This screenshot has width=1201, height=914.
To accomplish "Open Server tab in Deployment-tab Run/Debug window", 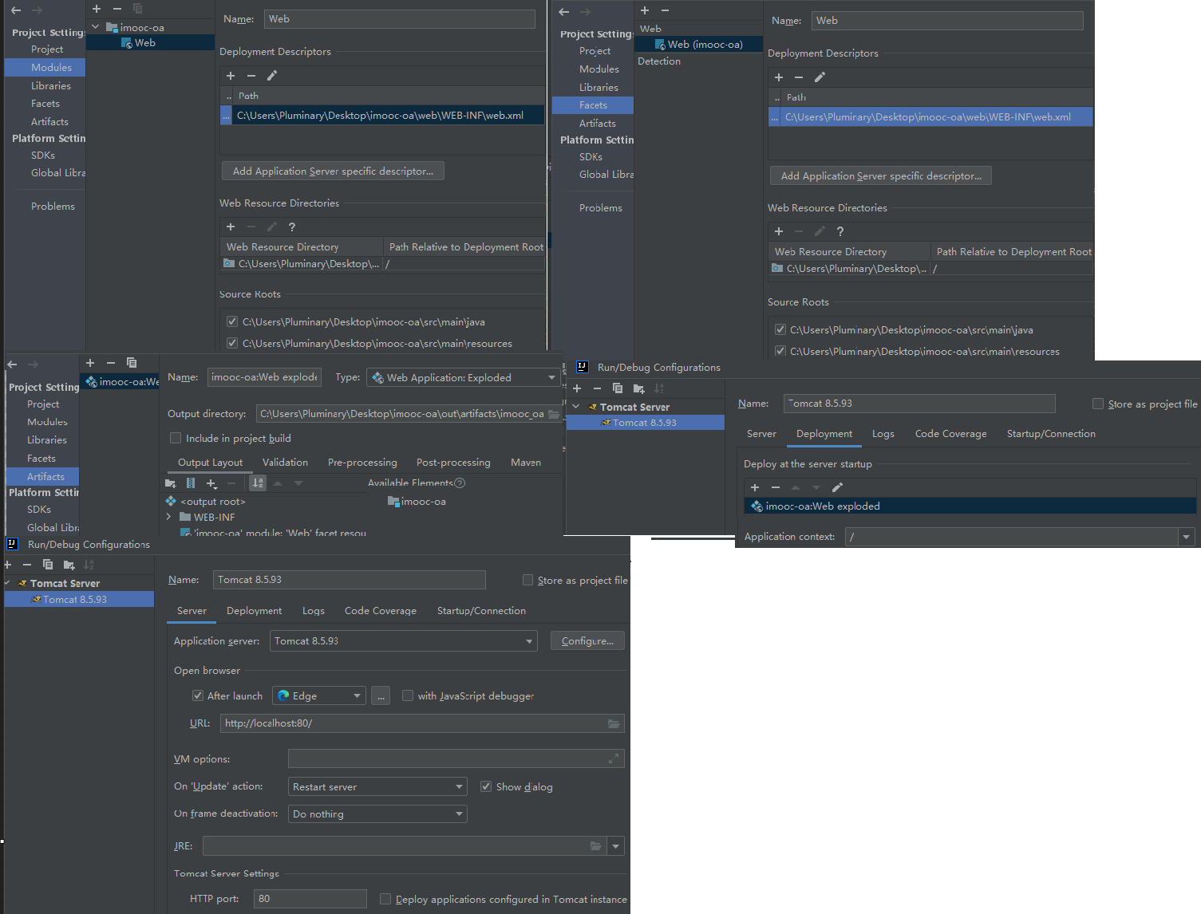I will coord(761,434).
